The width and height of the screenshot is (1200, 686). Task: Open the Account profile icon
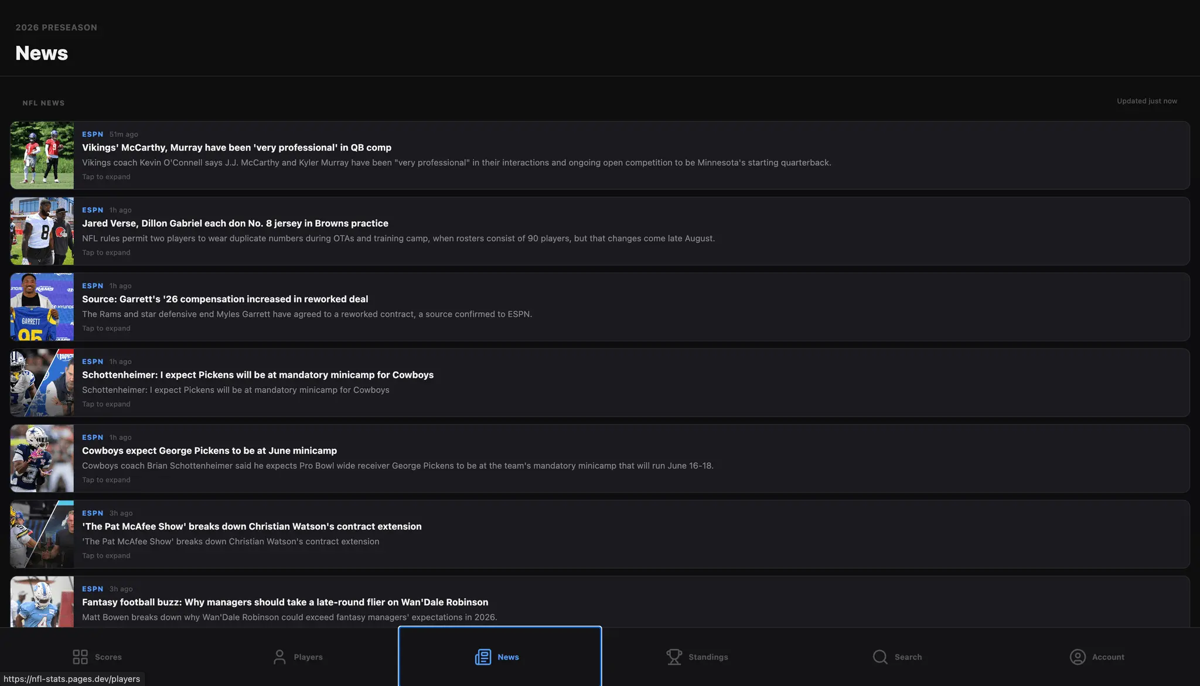[x=1078, y=657]
